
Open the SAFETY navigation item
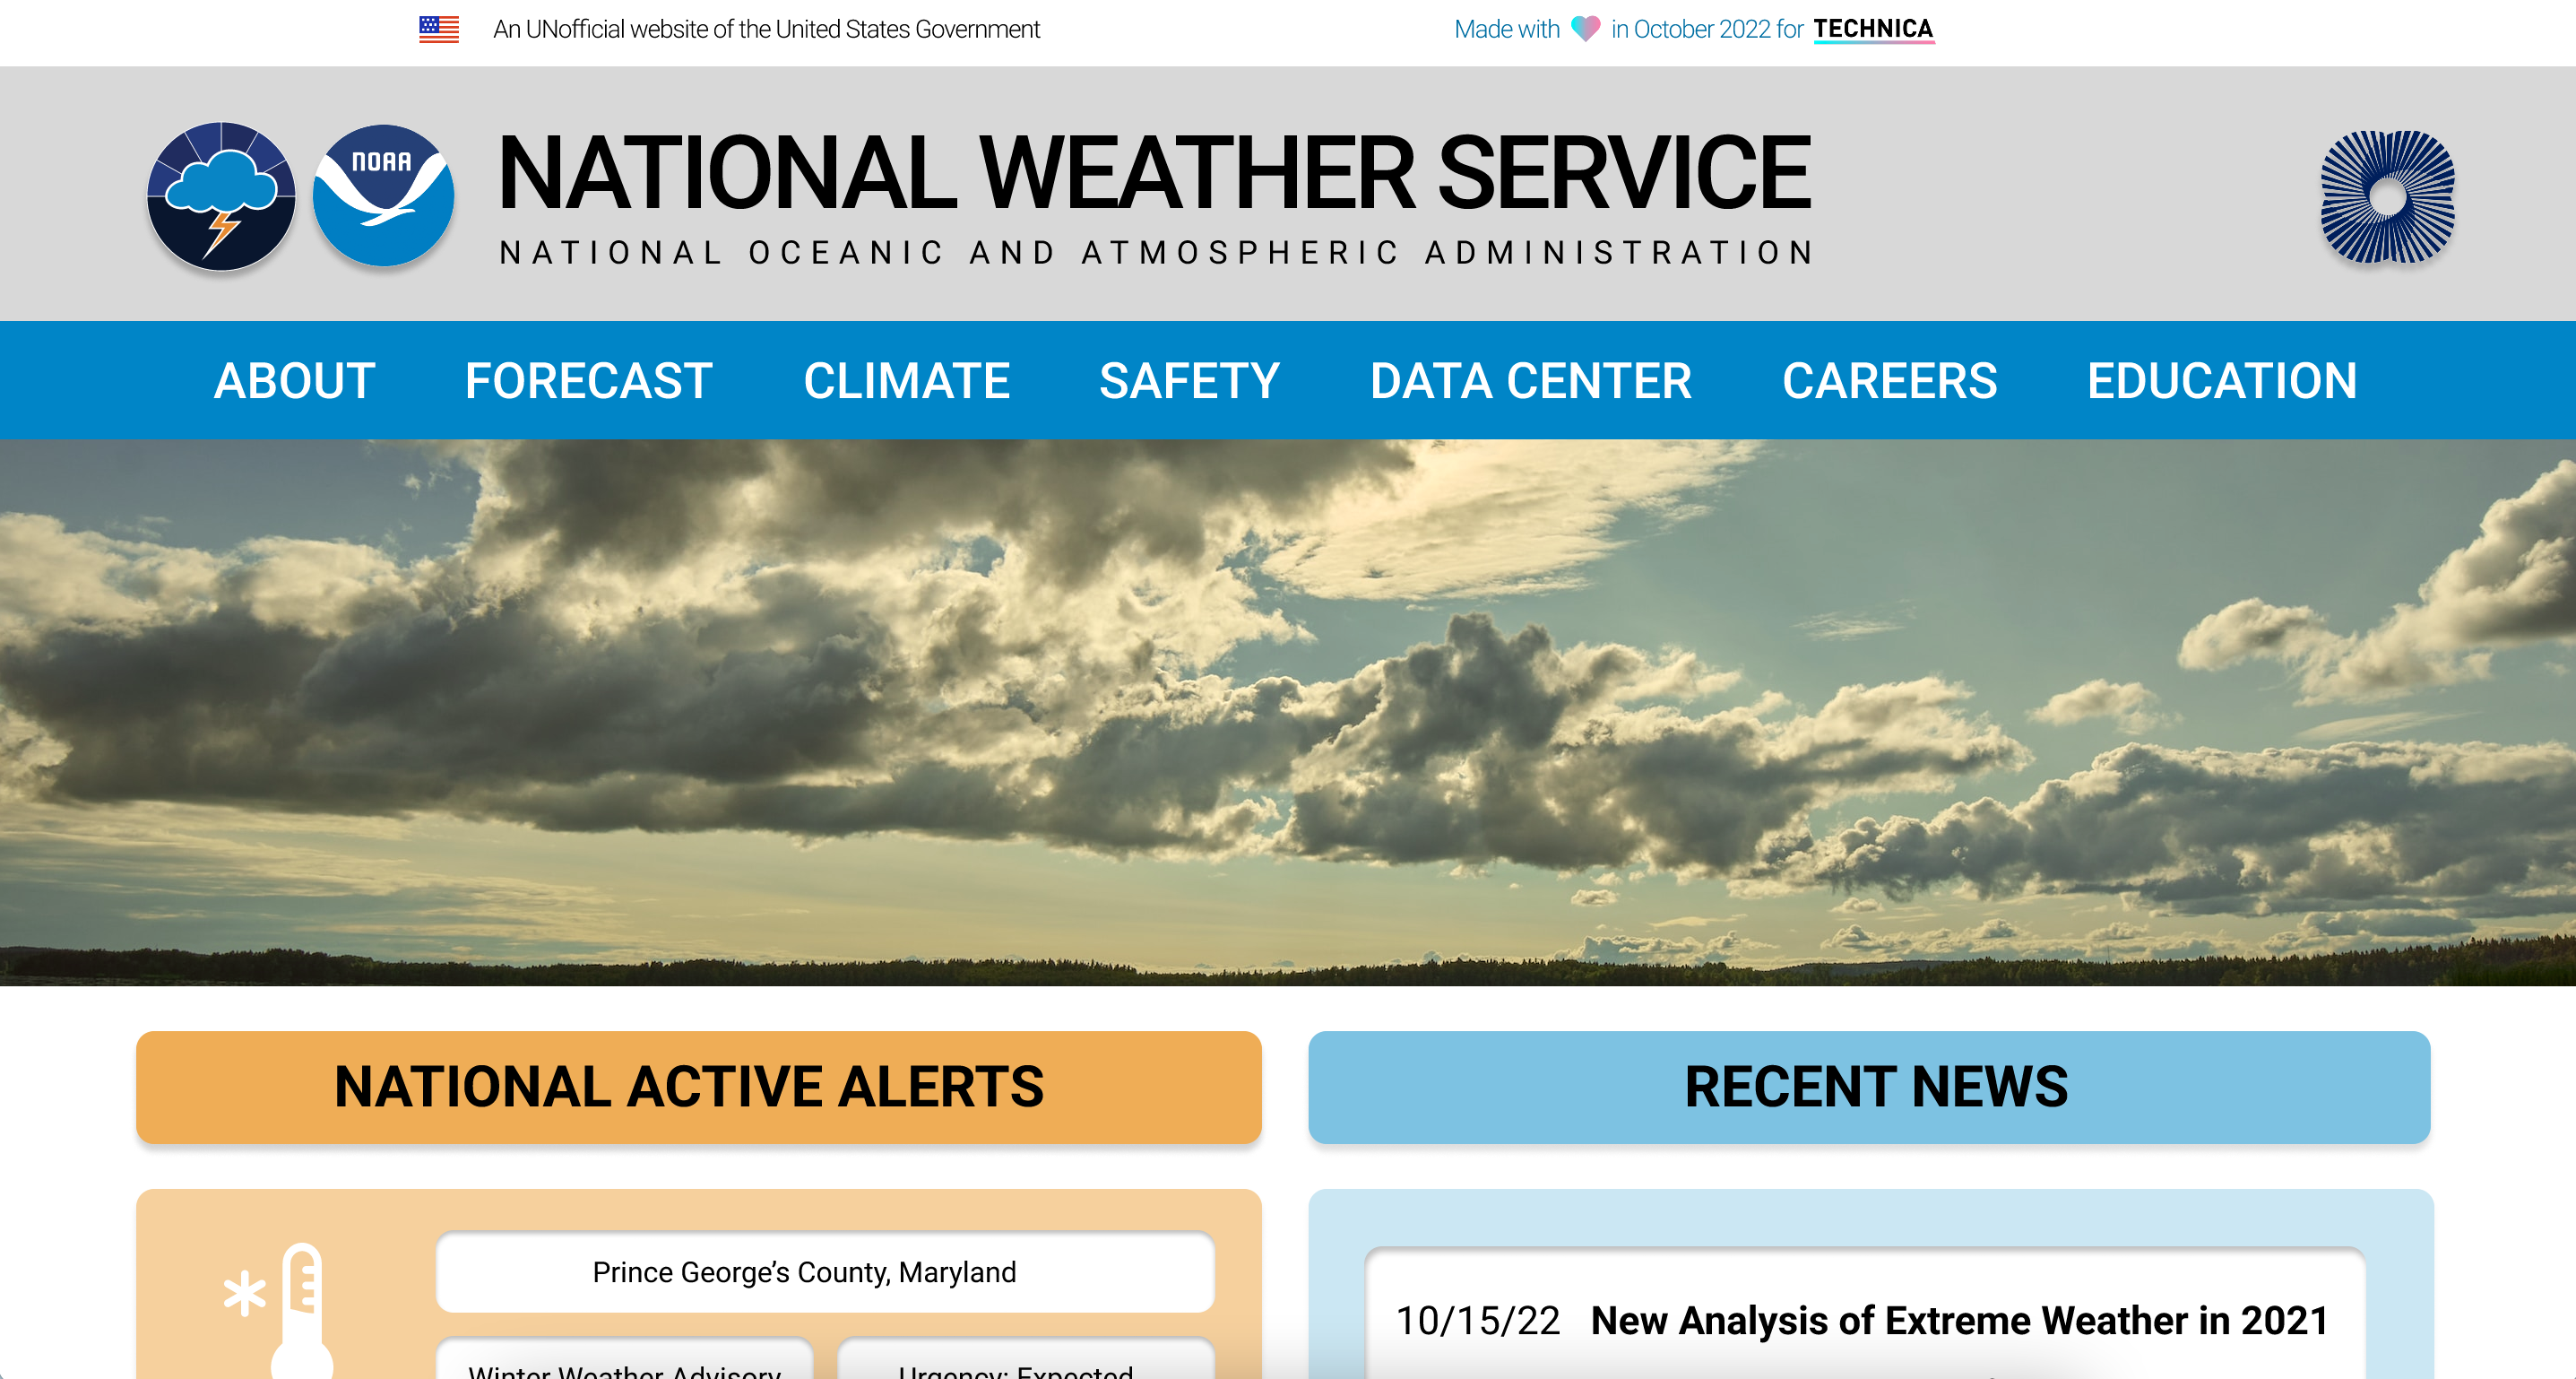pos(1189,381)
